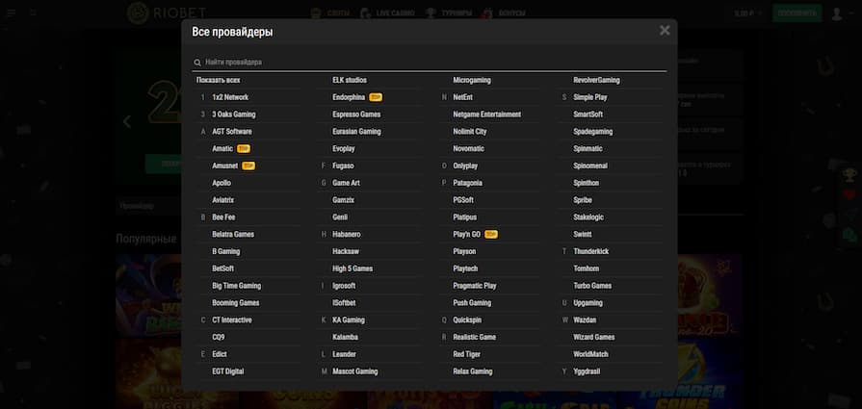862x409 pixels.
Task: Open NetEnt provider
Action: 463,97
